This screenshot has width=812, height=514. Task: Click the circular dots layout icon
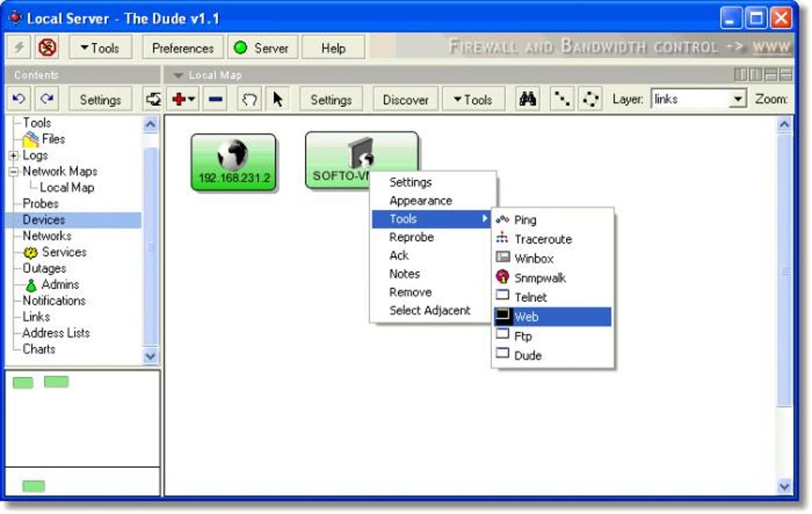(x=591, y=99)
